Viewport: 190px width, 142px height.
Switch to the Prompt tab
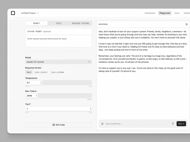(x=36, y=23)
